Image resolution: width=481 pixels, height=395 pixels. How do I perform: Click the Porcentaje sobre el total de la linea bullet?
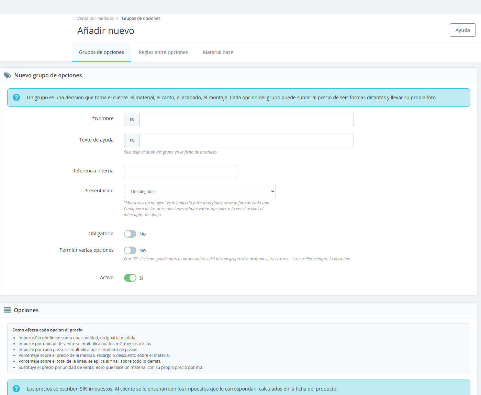(x=90, y=361)
